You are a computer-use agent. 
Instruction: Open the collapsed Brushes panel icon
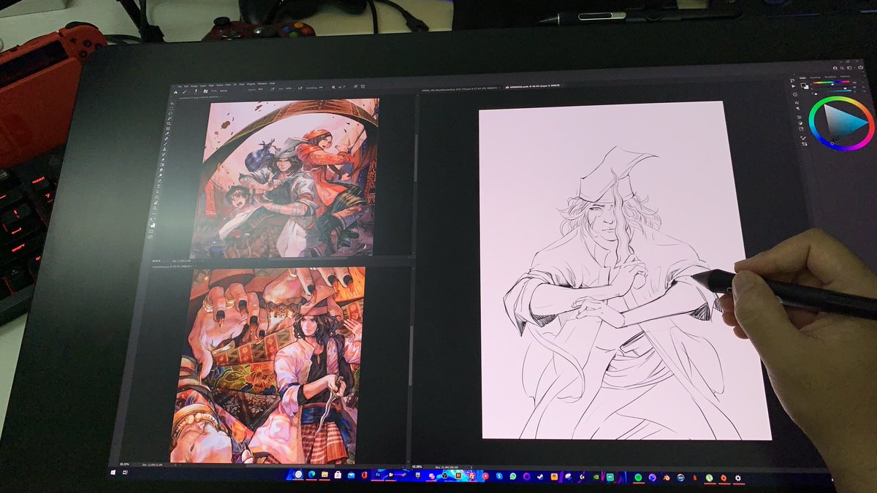[x=804, y=144]
